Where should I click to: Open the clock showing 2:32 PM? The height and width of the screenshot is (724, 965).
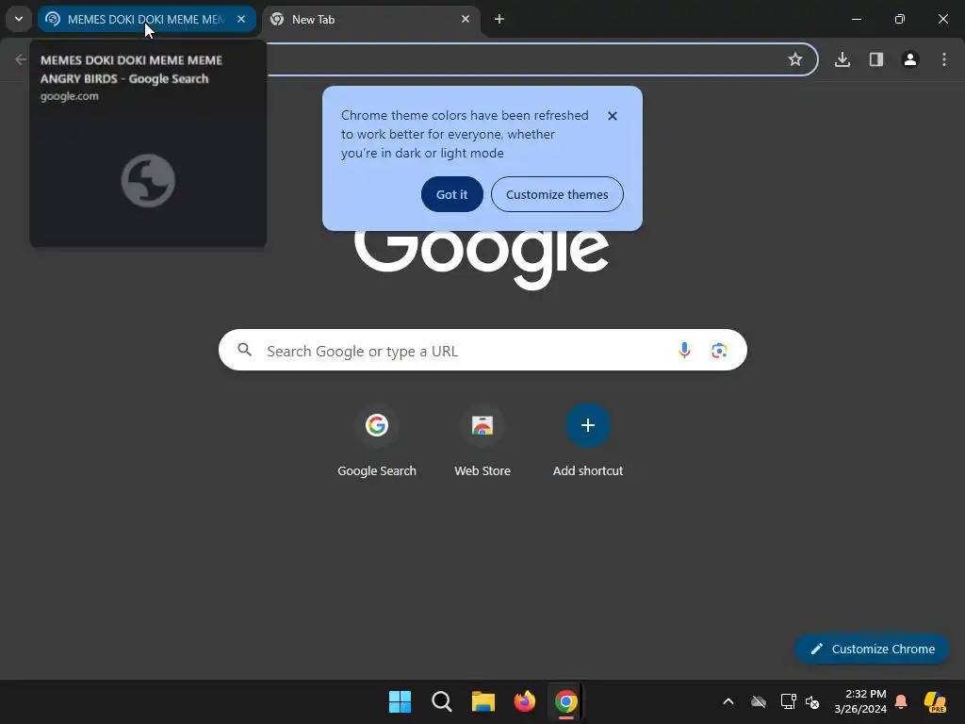[x=860, y=701]
